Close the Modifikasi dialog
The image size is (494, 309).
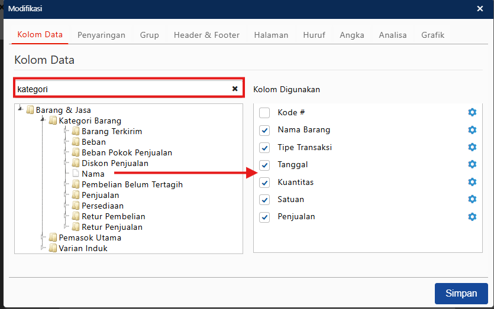point(480,9)
